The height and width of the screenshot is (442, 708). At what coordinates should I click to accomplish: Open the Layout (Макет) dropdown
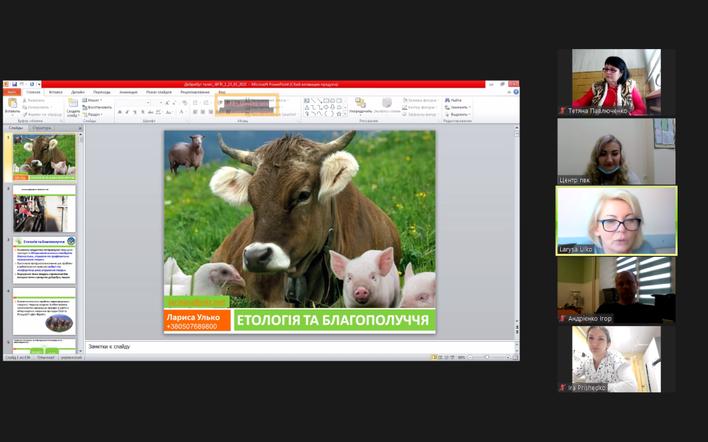coord(95,100)
